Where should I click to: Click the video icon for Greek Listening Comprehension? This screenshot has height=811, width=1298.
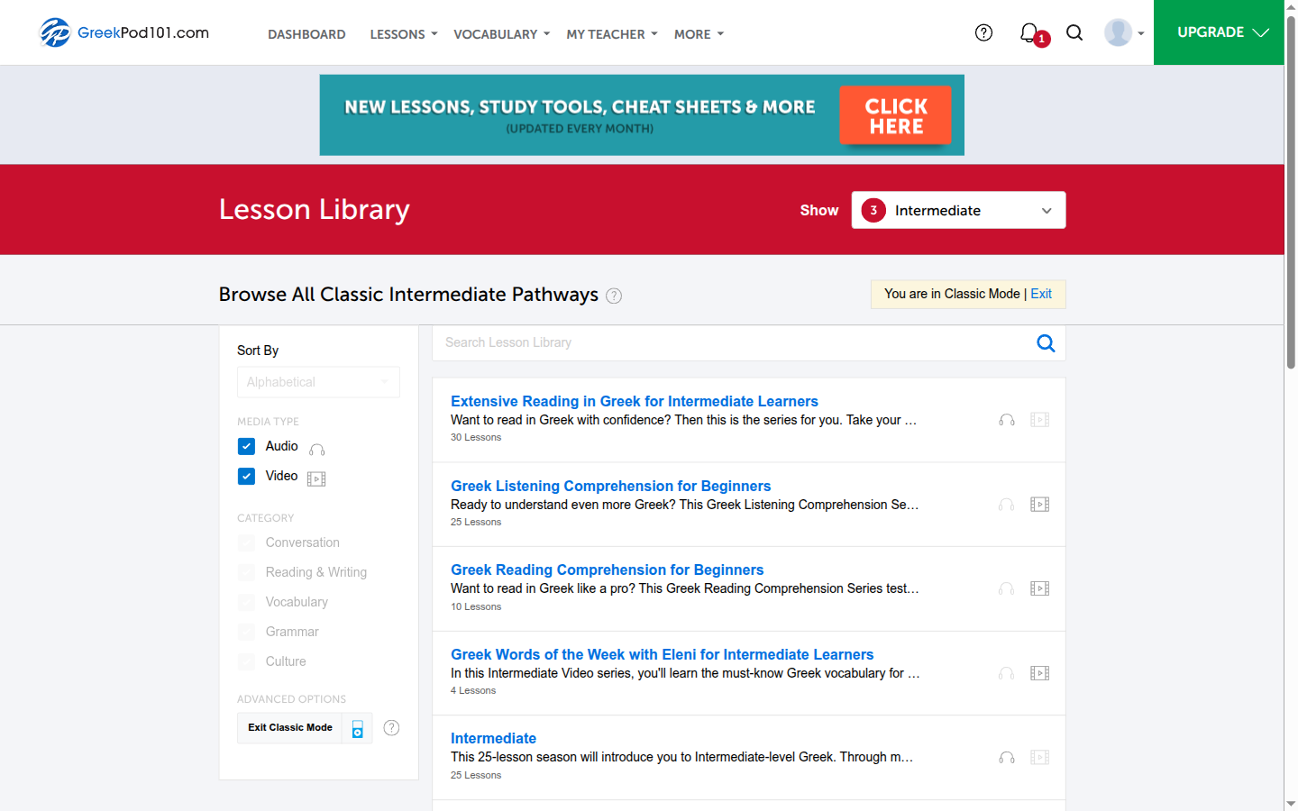pyautogui.click(x=1040, y=505)
